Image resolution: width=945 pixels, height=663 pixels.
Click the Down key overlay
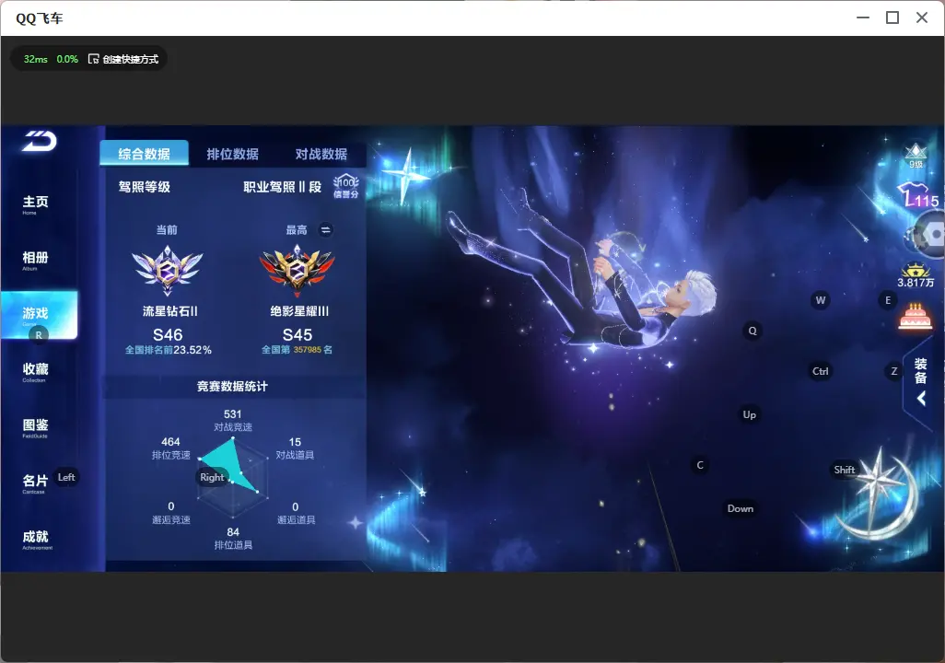click(x=741, y=508)
